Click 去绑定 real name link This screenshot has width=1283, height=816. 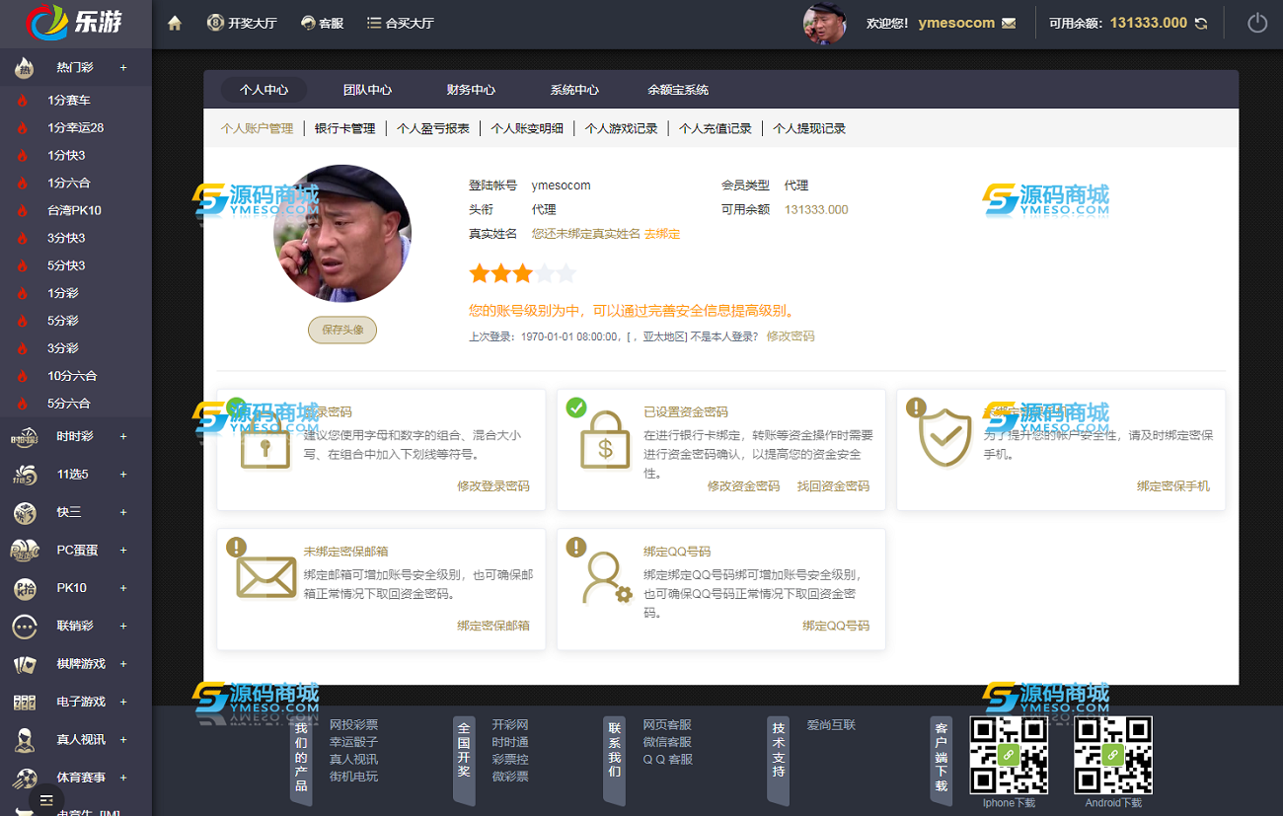pos(662,234)
